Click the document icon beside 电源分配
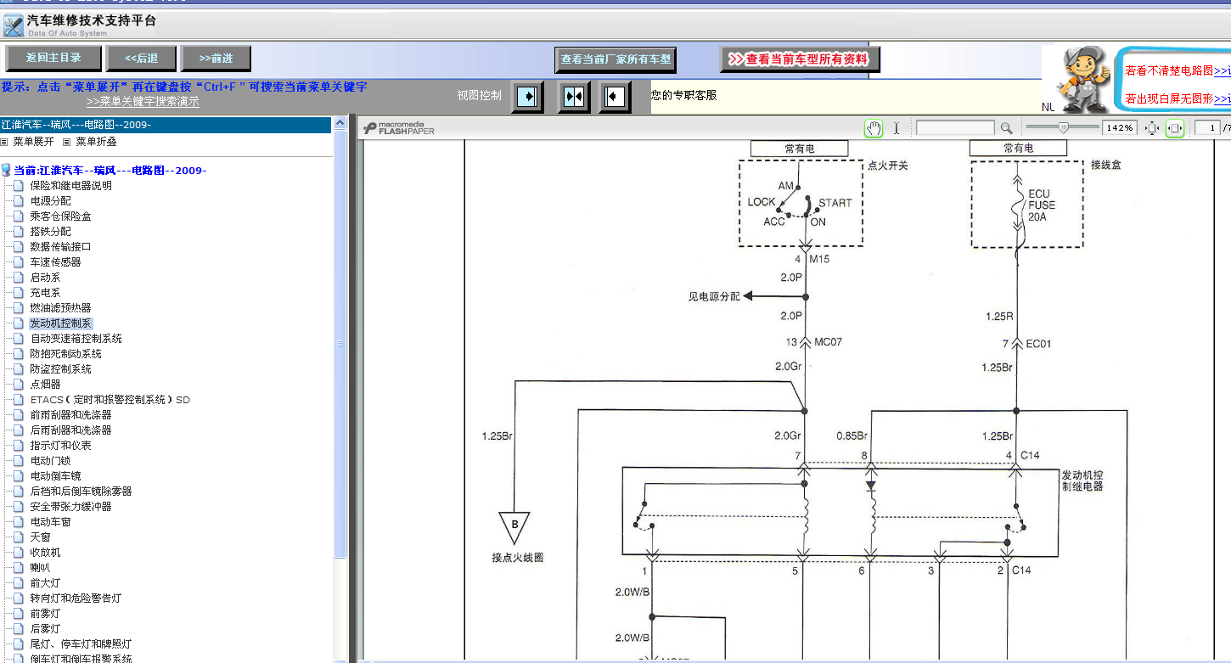Image resolution: width=1231 pixels, height=663 pixels. (19, 201)
